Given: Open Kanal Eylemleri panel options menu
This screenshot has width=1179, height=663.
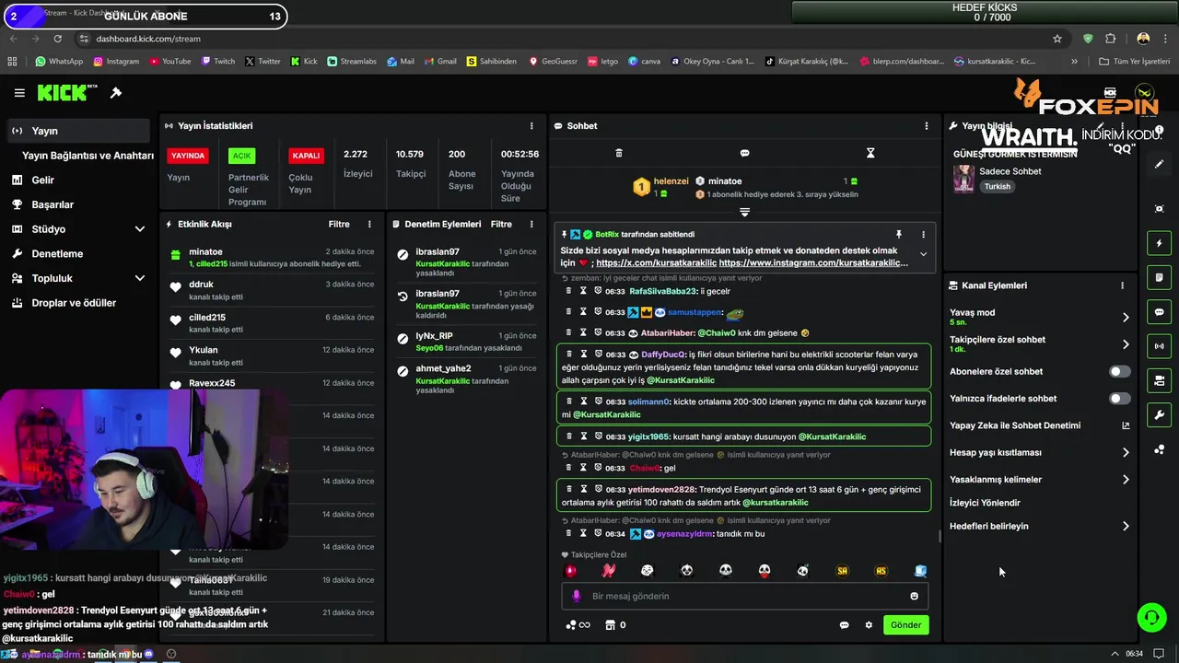Looking at the screenshot, I should coord(1122,285).
